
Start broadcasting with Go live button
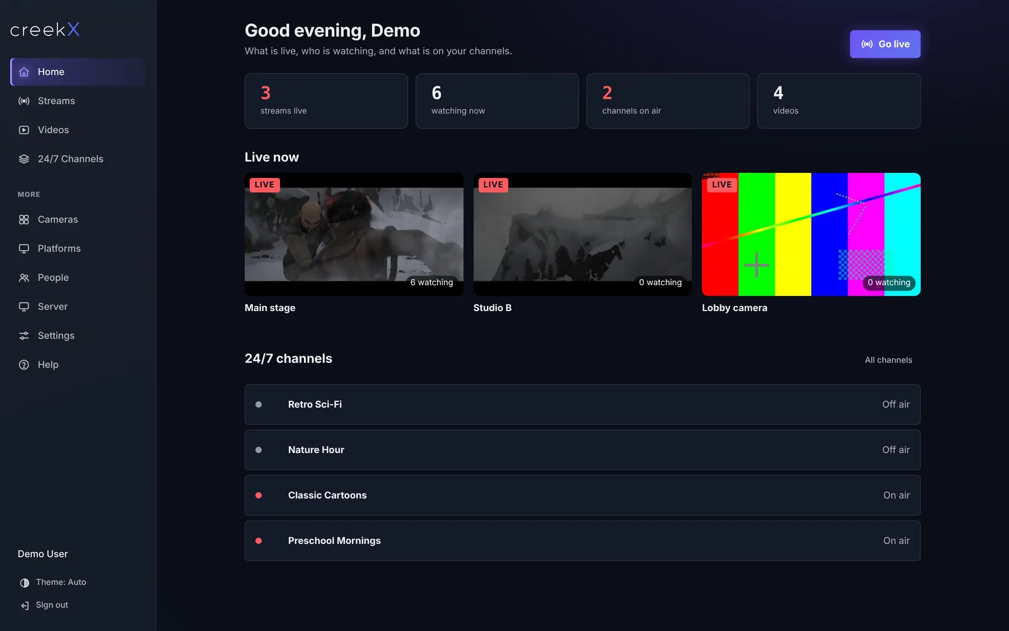coord(885,44)
